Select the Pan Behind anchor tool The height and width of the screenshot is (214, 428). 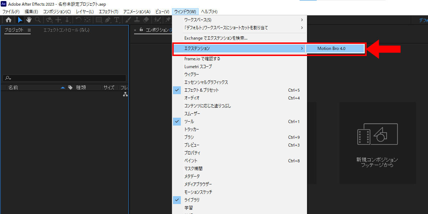click(x=87, y=20)
